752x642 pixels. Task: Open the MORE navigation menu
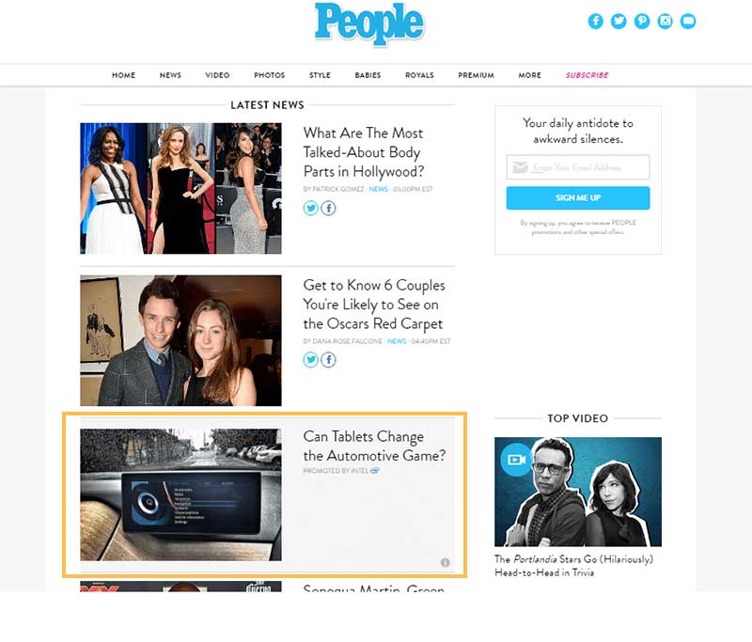pyautogui.click(x=529, y=75)
